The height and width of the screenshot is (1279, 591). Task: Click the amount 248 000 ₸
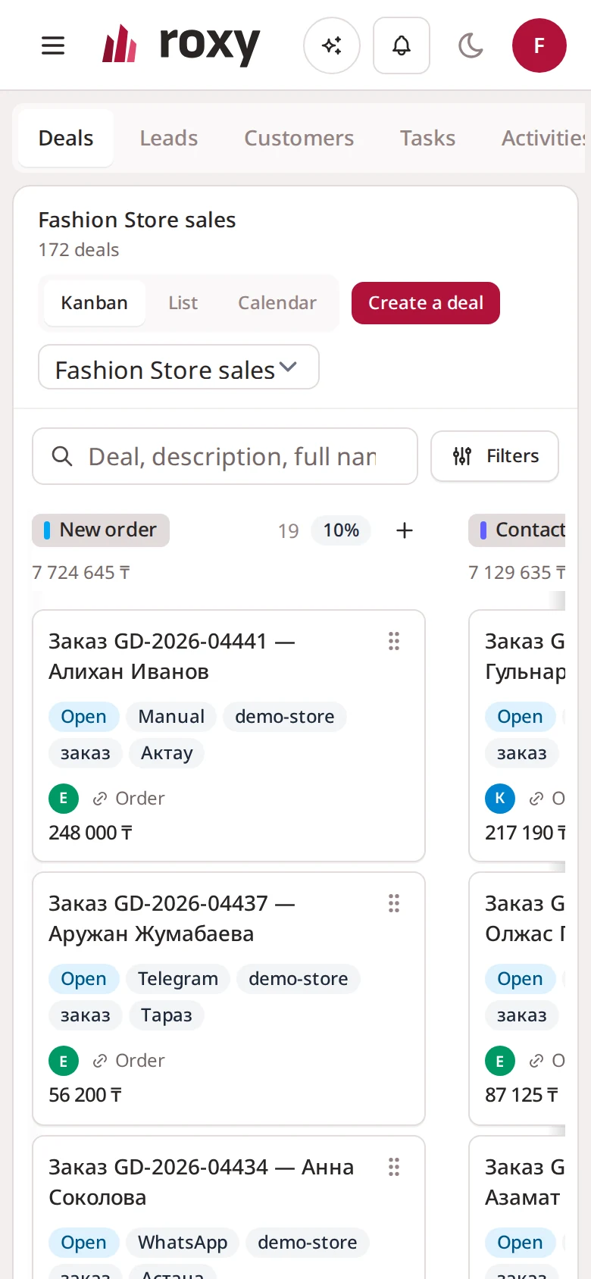tap(91, 833)
